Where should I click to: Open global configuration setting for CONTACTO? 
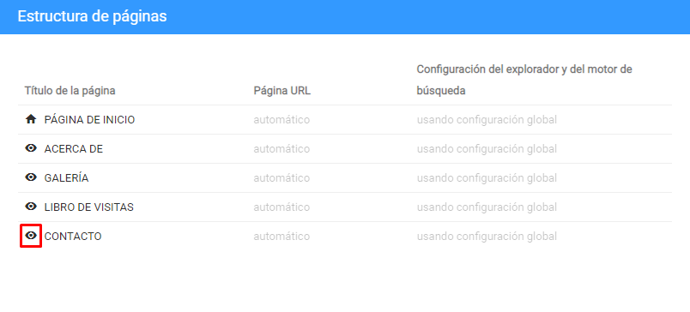click(487, 237)
